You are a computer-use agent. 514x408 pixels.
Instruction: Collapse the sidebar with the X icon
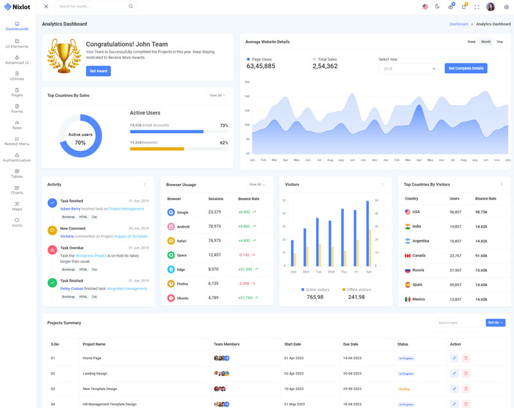(x=46, y=6)
